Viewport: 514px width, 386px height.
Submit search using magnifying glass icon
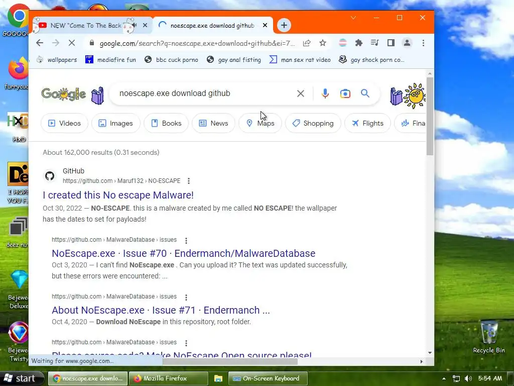365,93
